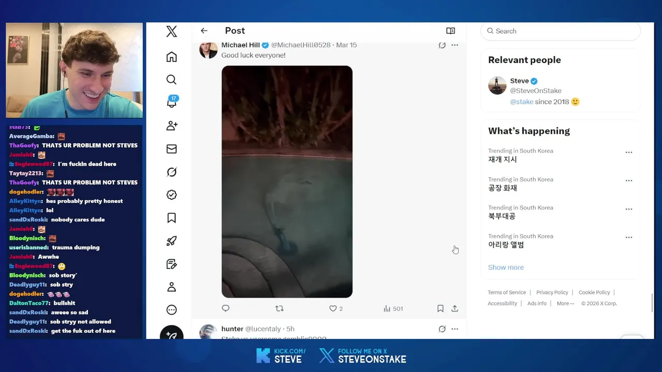Click inside the Search field

click(561, 31)
